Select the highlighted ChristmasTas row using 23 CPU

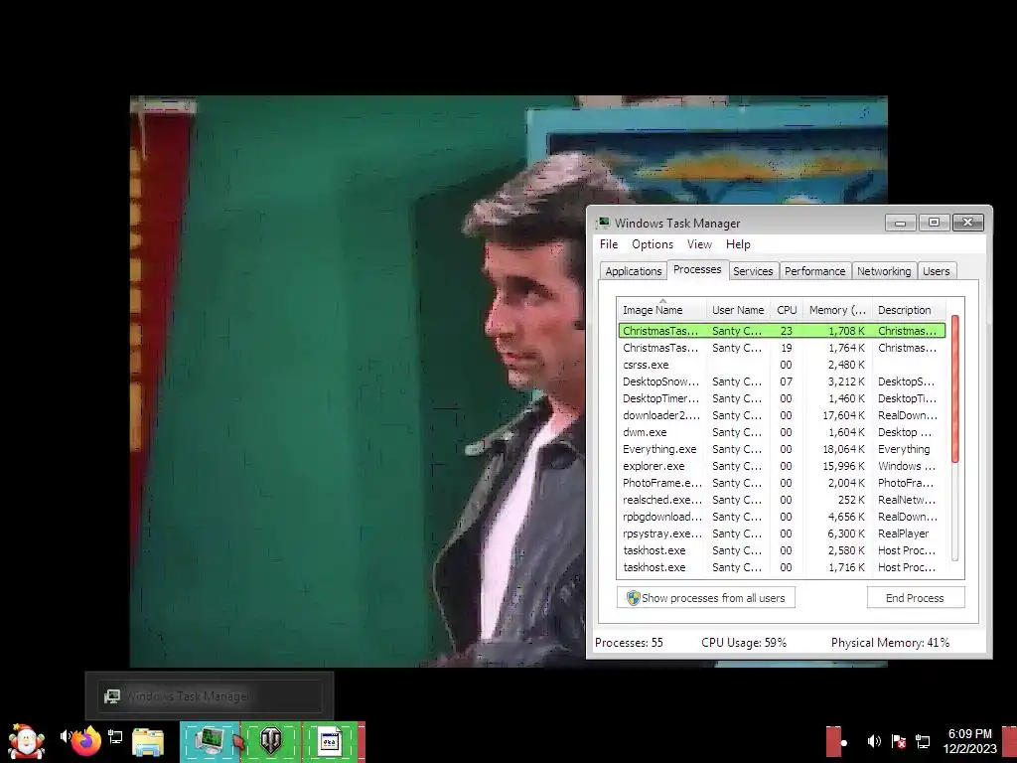click(783, 331)
